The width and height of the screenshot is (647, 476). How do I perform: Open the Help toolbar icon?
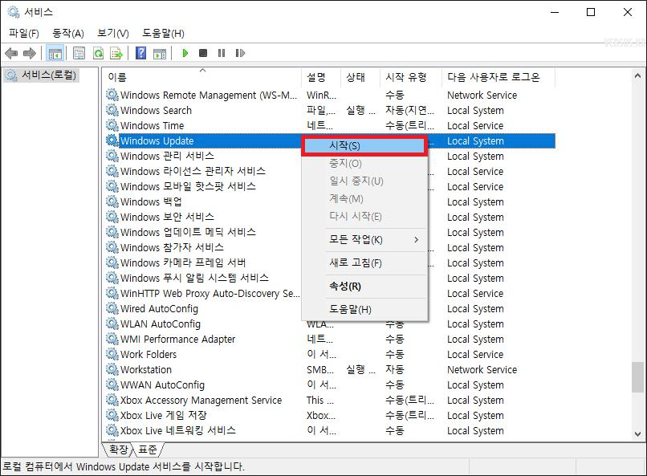[x=140, y=53]
